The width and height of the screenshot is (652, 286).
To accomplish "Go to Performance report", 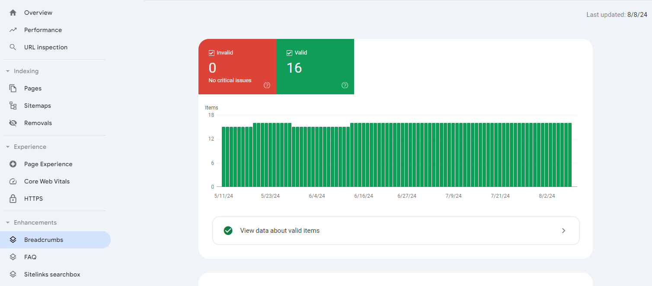I will 55,30.
